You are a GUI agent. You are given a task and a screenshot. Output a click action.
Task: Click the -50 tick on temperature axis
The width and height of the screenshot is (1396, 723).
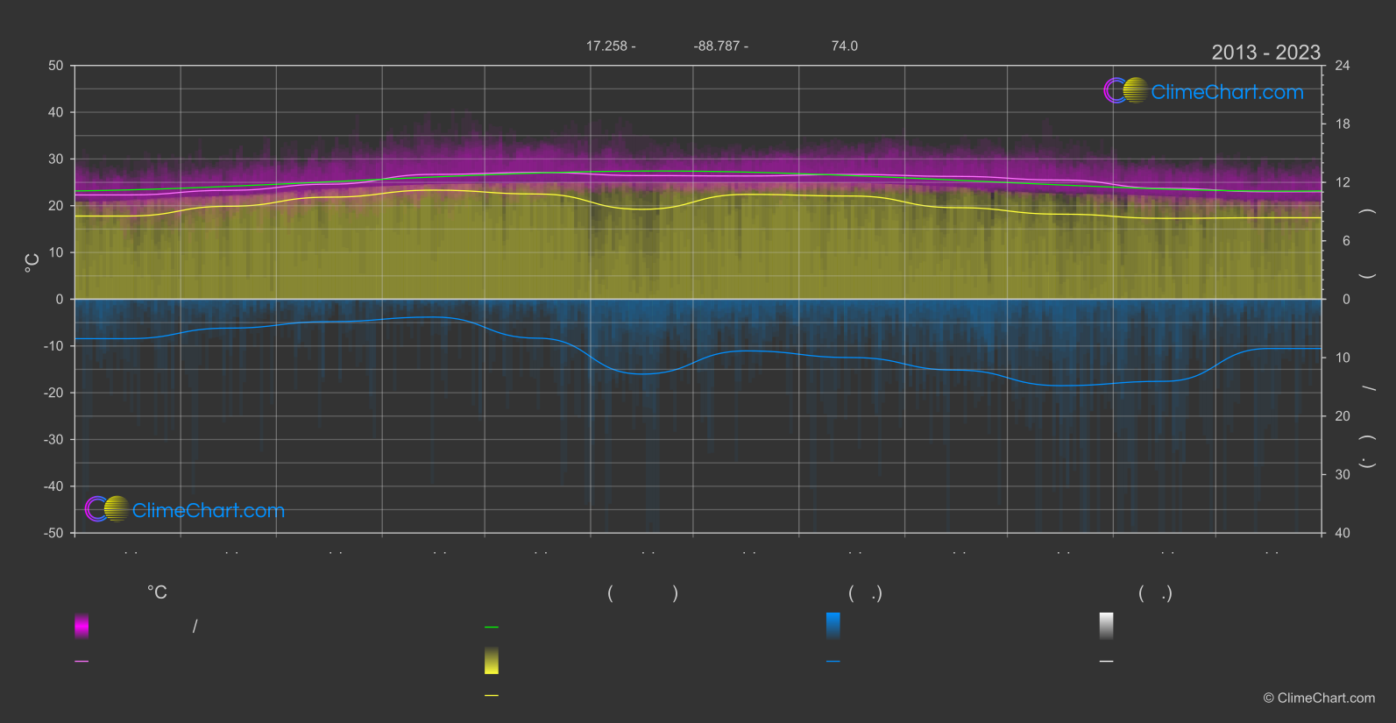53,533
